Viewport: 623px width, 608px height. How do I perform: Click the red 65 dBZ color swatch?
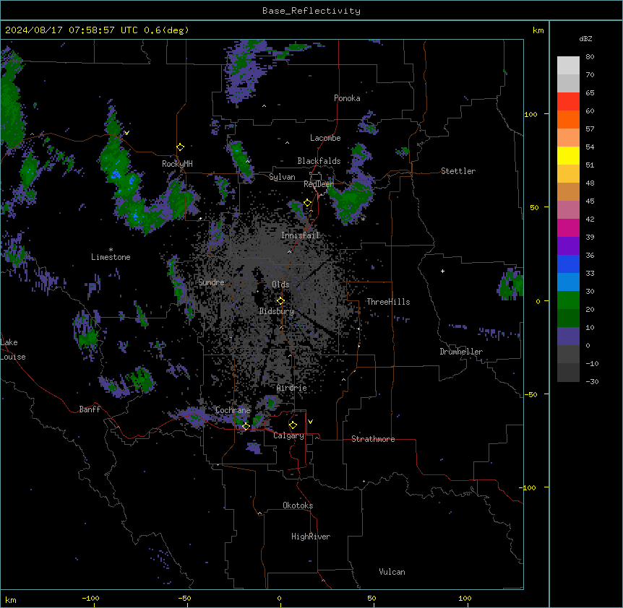pyautogui.click(x=568, y=101)
